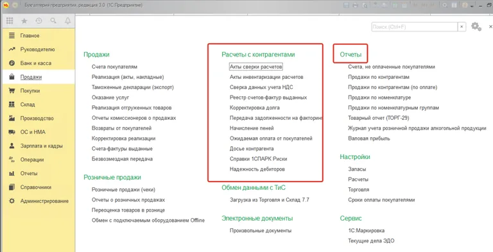Image resolution: width=493 pixels, height=252 pixels.
Task: Open Загрузка из Торговля и Склад 7.7
Action: coord(270,200)
